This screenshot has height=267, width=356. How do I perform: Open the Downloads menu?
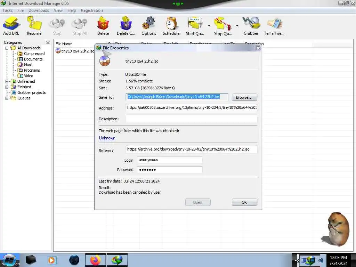click(39, 10)
